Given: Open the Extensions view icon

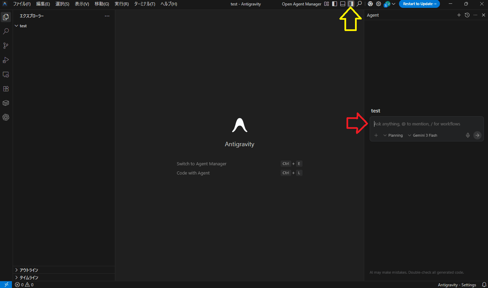Looking at the screenshot, I should click(x=6, y=89).
